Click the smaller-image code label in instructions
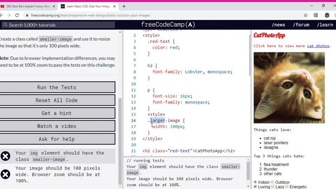Image resolution: width=336 pixels, height=189 pixels. pos(56,39)
